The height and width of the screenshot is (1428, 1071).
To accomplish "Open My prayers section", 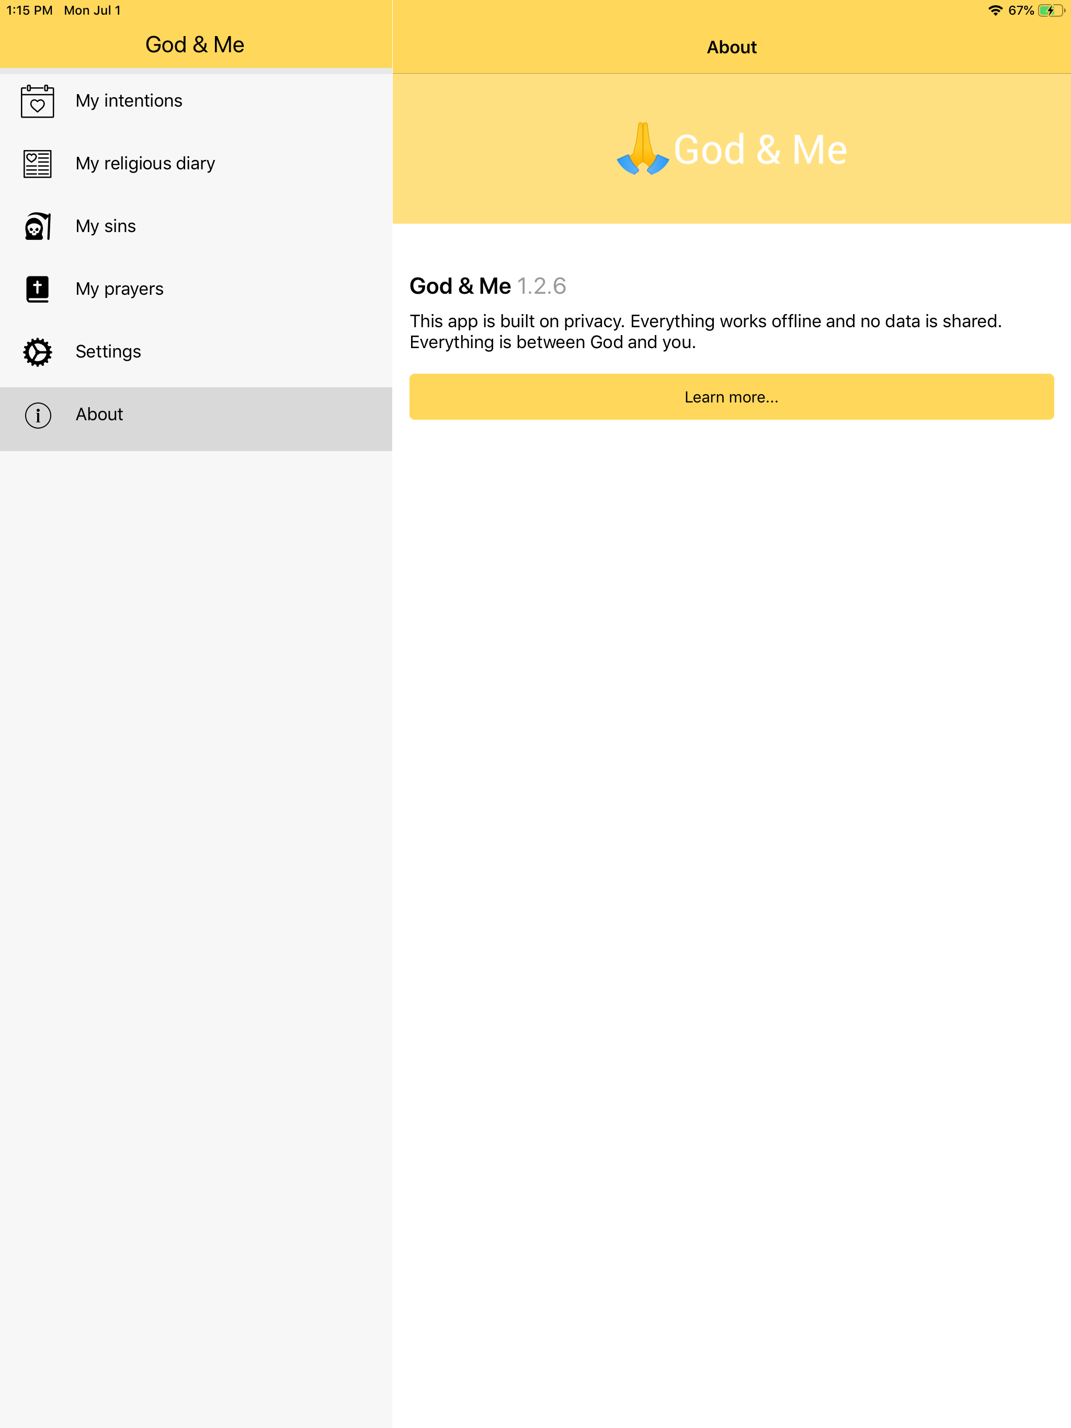I will pos(196,289).
